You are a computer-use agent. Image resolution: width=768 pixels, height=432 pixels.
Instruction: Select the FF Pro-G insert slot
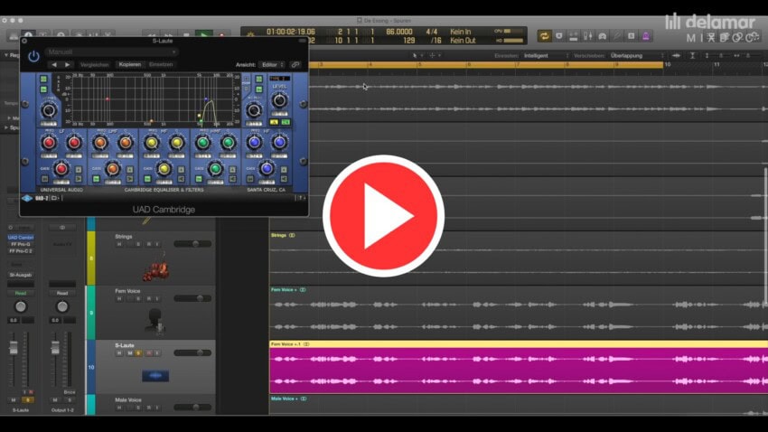(21, 244)
